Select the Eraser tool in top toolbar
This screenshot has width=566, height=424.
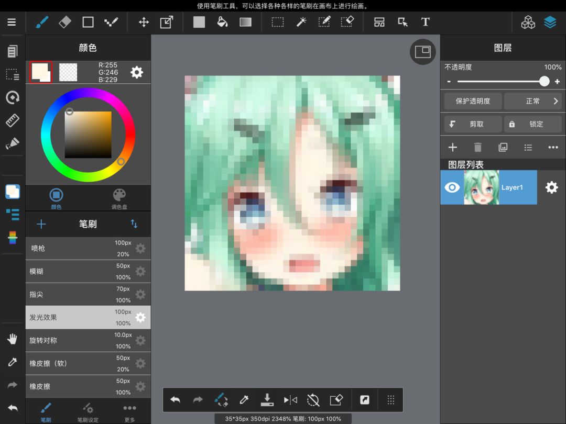coord(64,22)
